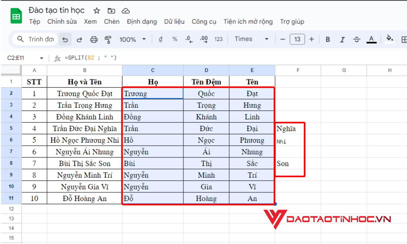The image size is (407, 244).
Task: Format as currency with đ icon
Action: [161, 40]
